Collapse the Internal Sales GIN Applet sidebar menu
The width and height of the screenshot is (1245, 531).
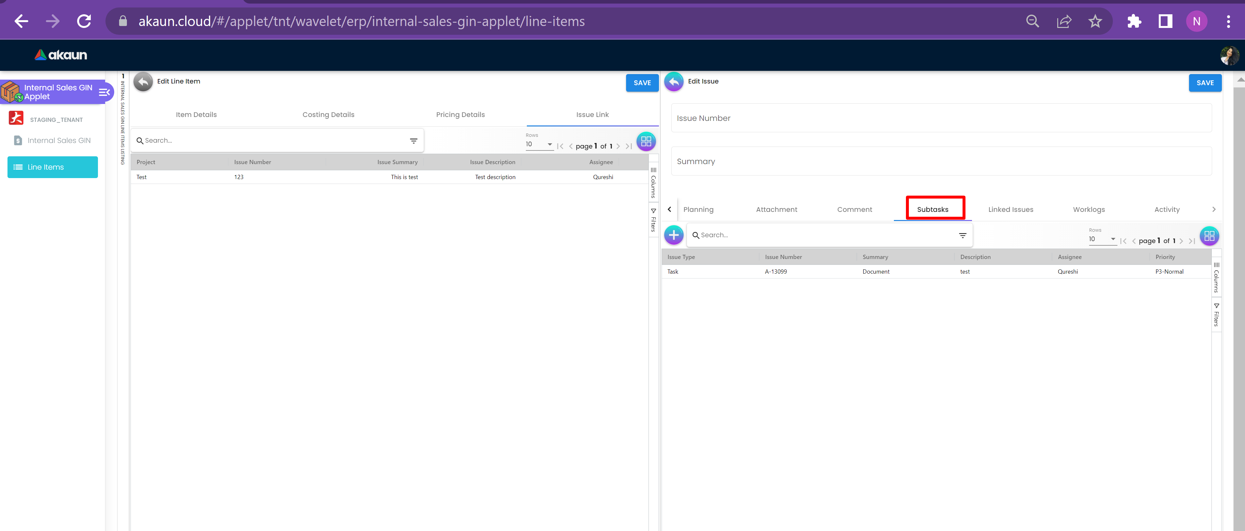[x=104, y=92]
